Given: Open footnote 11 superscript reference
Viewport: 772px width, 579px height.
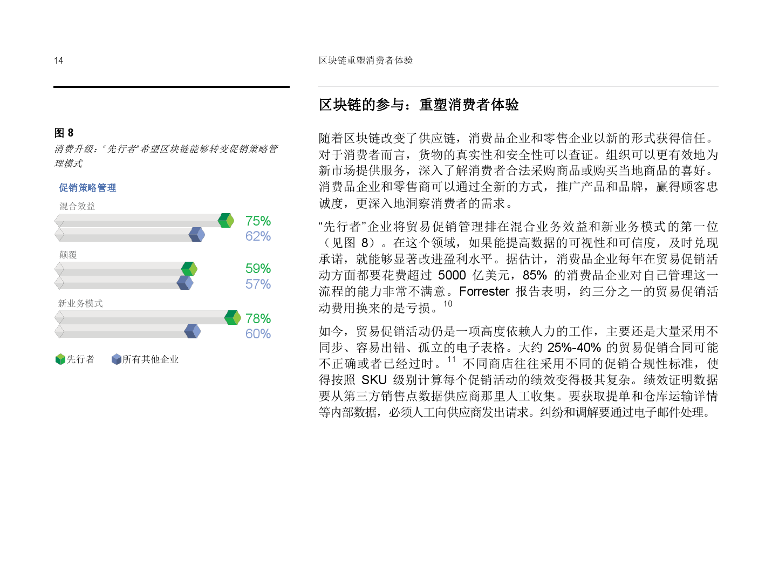Looking at the screenshot, I should [452, 359].
